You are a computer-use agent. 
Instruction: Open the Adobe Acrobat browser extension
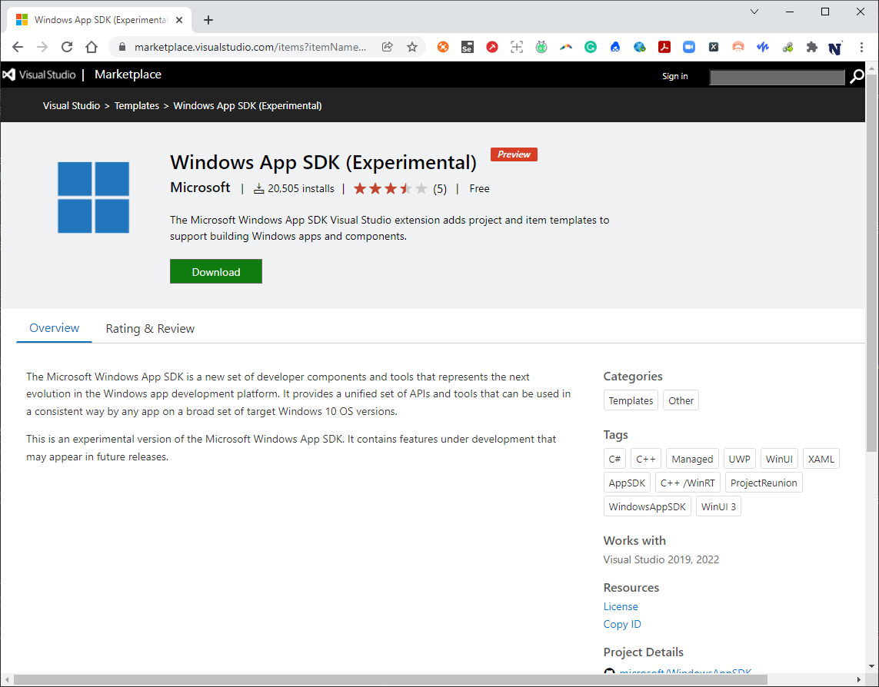(664, 47)
